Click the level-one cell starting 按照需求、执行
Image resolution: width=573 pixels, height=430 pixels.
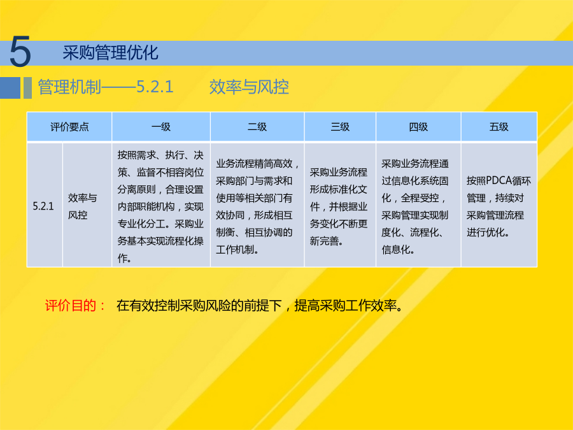[x=161, y=205]
